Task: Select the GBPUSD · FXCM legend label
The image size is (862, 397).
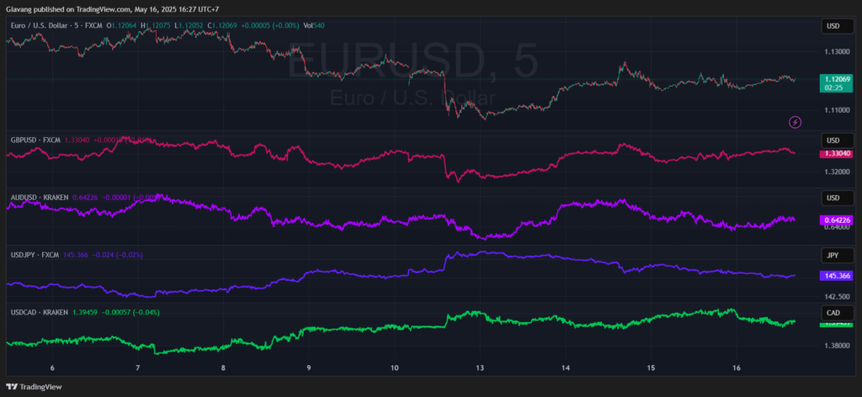Action: (x=35, y=139)
